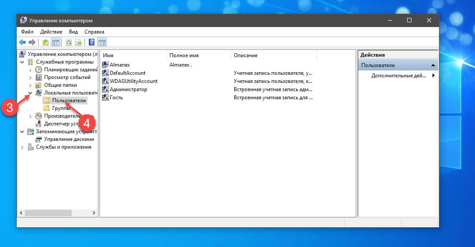Open Дополнительные действия submenu

pyautogui.click(x=398, y=76)
